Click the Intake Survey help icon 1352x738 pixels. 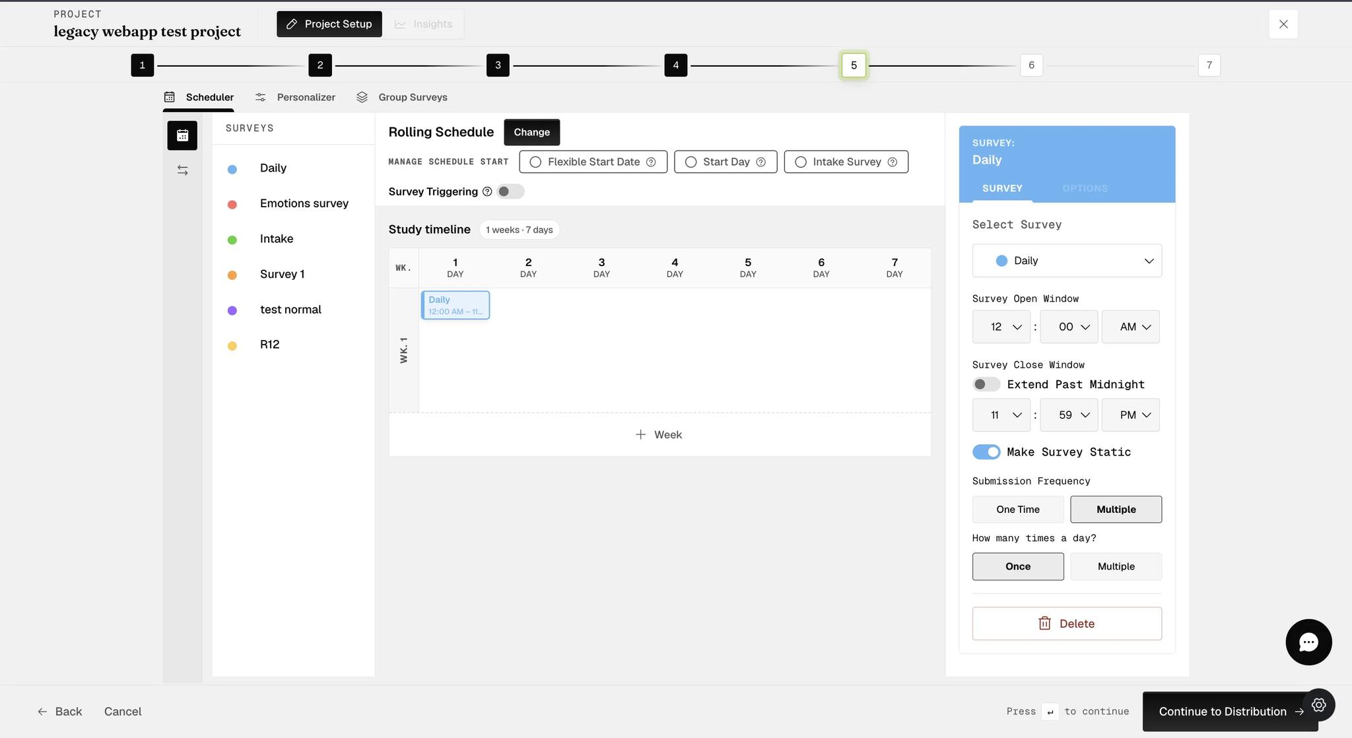click(x=892, y=162)
